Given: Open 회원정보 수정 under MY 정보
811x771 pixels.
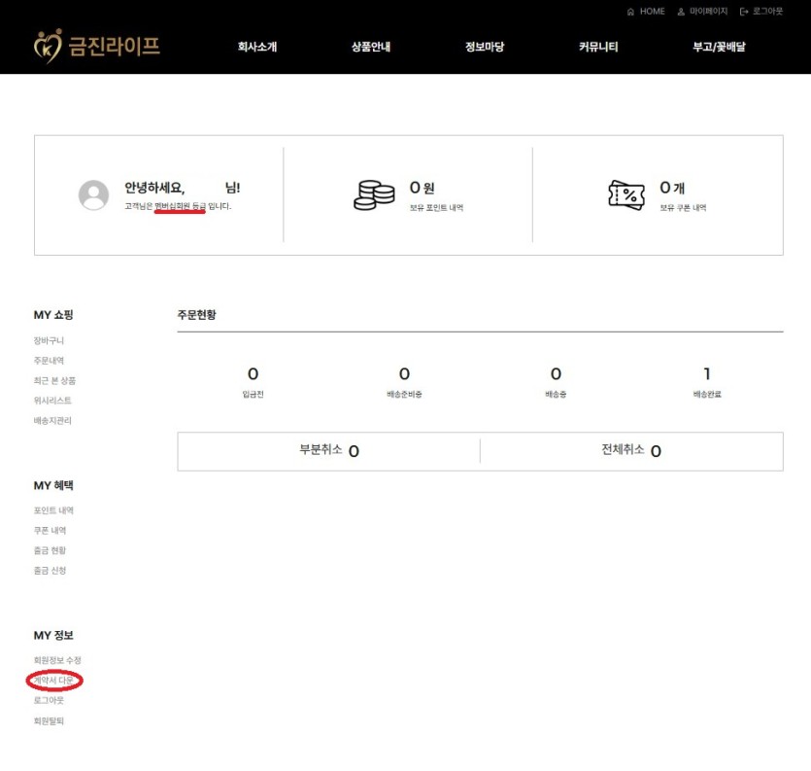Looking at the screenshot, I should (x=57, y=661).
